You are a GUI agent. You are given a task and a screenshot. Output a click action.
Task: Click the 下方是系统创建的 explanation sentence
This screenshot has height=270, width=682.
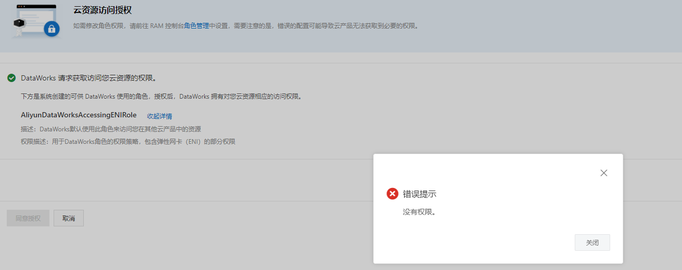coord(161,96)
